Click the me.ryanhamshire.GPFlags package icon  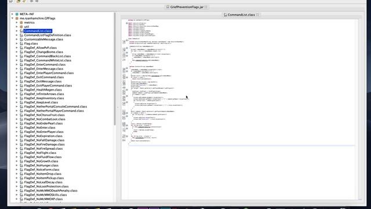(17, 18)
